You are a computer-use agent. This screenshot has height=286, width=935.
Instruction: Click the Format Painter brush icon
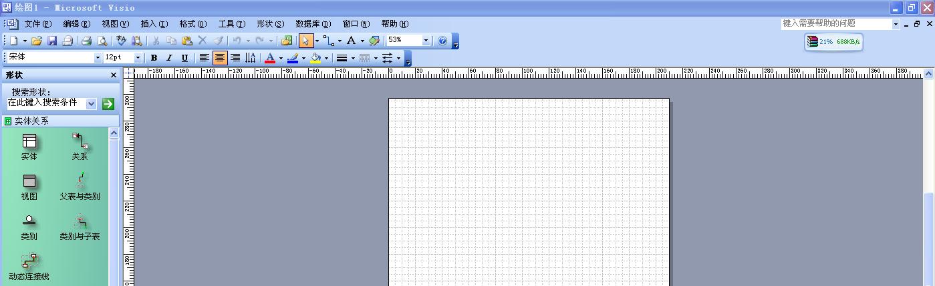click(218, 41)
